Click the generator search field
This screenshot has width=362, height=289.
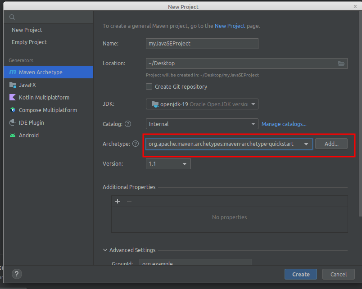(x=49, y=17)
